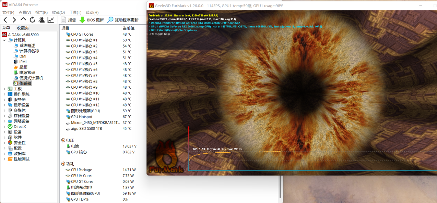
Task: Click the 当前值 column header
Action: tap(129, 28)
